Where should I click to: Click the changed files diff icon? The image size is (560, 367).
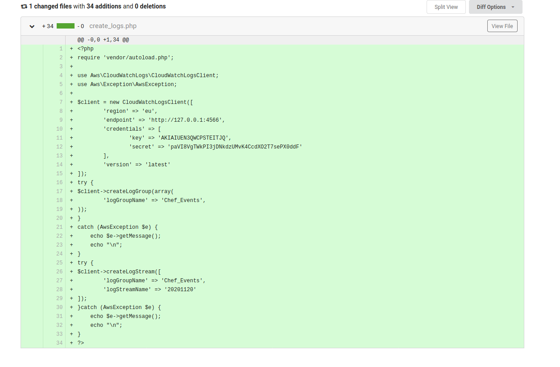pyautogui.click(x=24, y=7)
